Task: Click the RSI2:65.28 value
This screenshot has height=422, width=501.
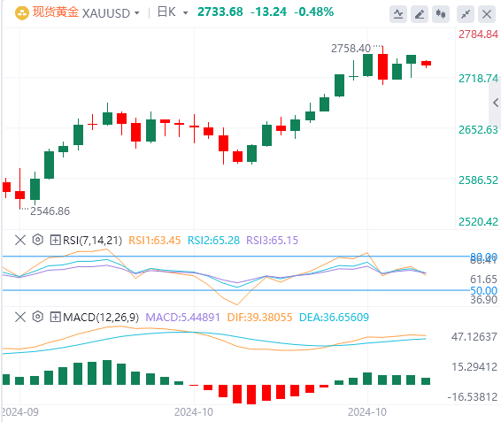Action: [x=213, y=241]
